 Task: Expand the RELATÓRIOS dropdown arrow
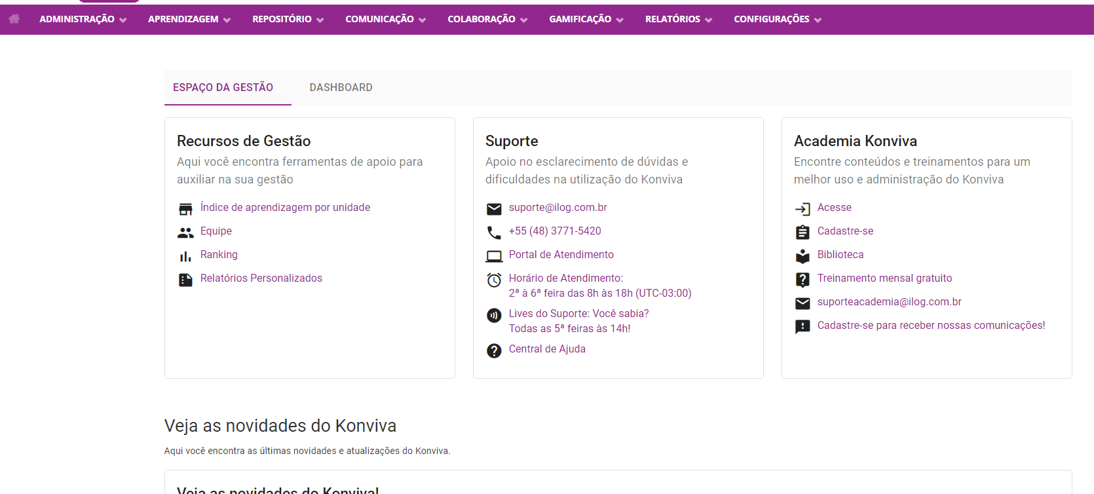click(708, 20)
